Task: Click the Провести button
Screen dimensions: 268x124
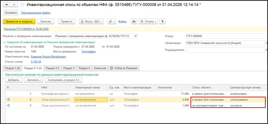Action: pos(66,21)
